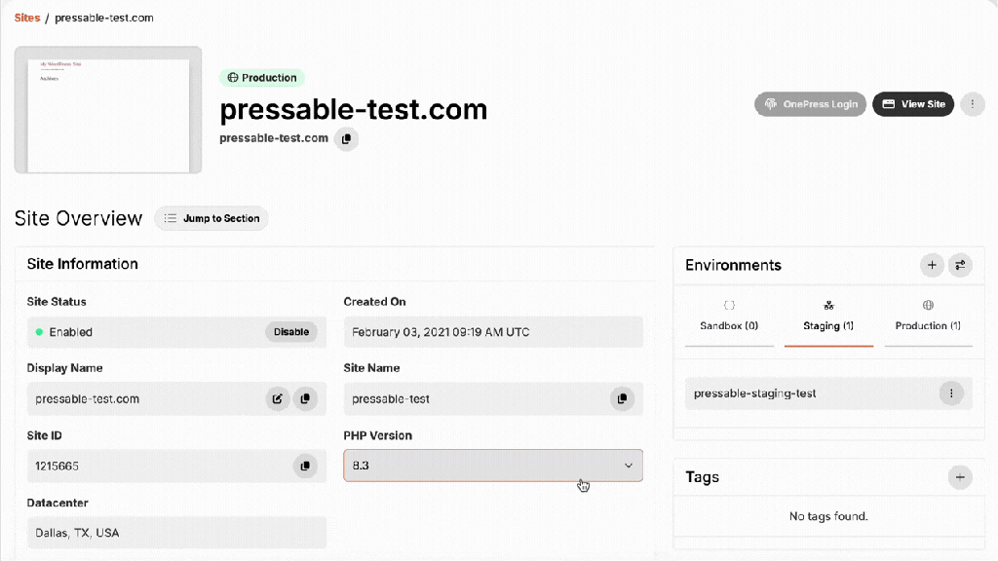The width and height of the screenshot is (998, 561).
Task: Add a new tag with plus icon
Action: click(960, 477)
